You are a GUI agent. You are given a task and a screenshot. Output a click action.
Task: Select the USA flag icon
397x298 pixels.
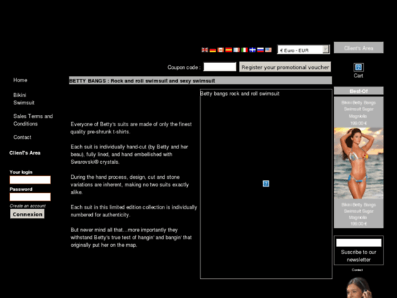pyautogui.click(x=269, y=50)
